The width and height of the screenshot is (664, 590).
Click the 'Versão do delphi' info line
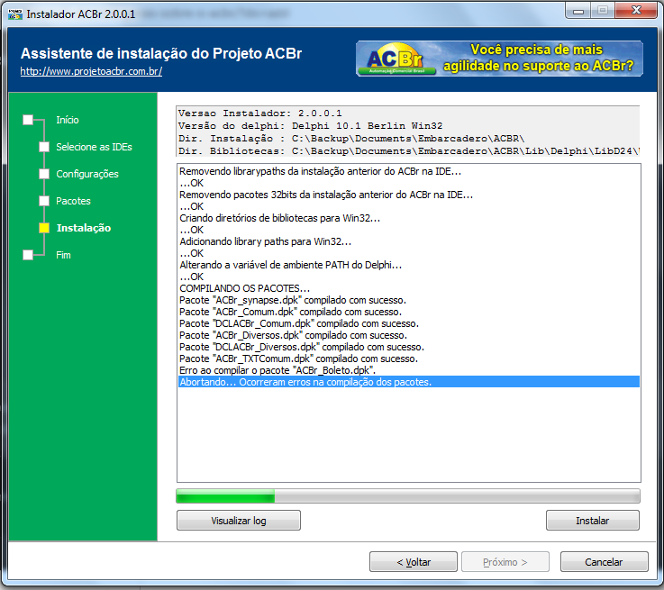click(310, 126)
